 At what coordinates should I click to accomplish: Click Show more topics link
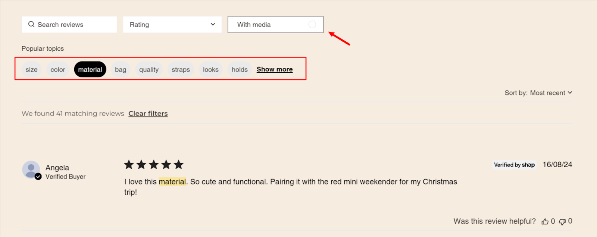pyautogui.click(x=275, y=69)
